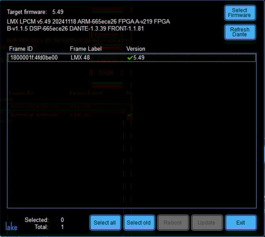Viewport: 265px width, 237px height.
Task: Click the Frame Label column header
Action: click(x=86, y=49)
